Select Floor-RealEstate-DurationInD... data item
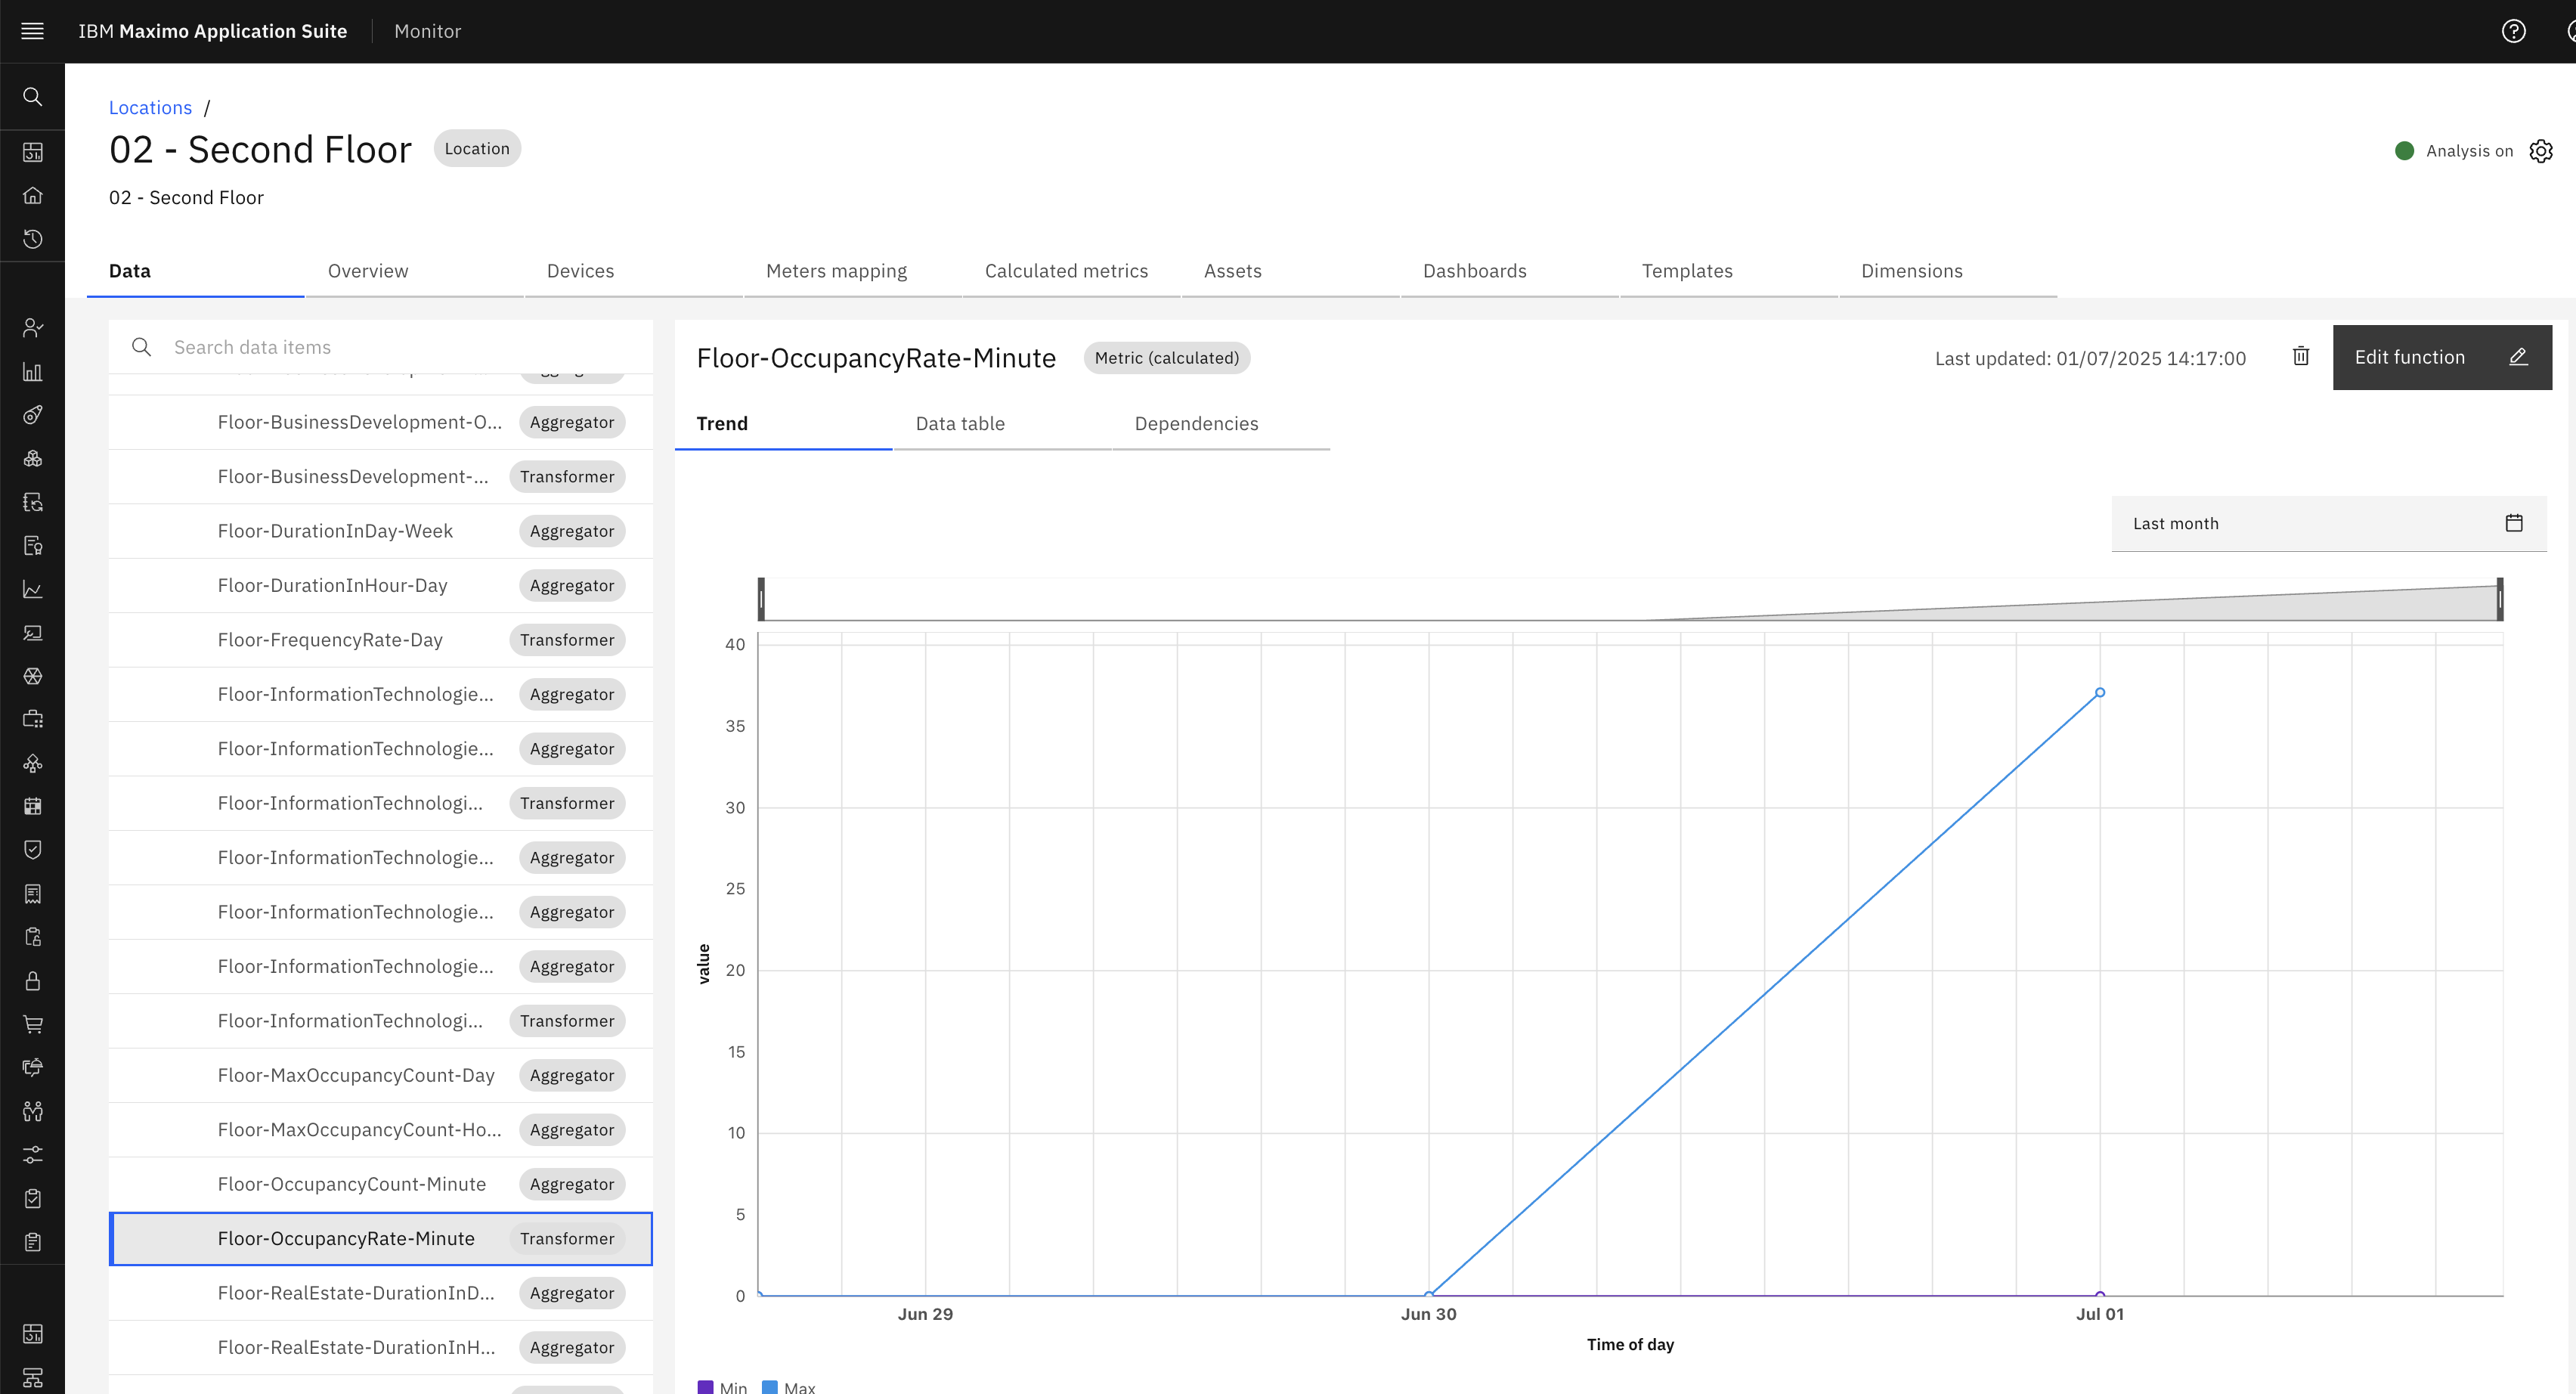This screenshot has width=2576, height=1394. 380,1293
